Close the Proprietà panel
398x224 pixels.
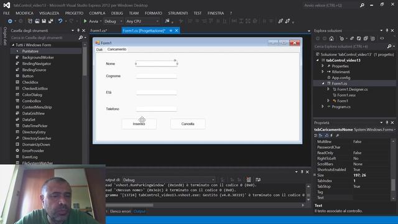392,123
